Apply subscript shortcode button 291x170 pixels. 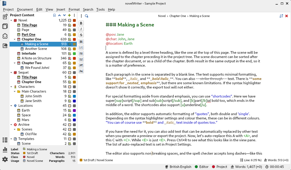coord(81,71)
